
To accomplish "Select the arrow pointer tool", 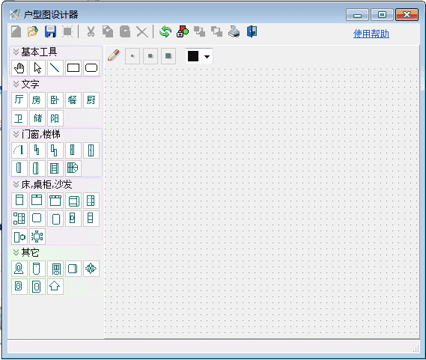I will (x=37, y=68).
